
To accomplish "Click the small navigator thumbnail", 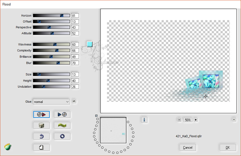I will coord(113,130).
